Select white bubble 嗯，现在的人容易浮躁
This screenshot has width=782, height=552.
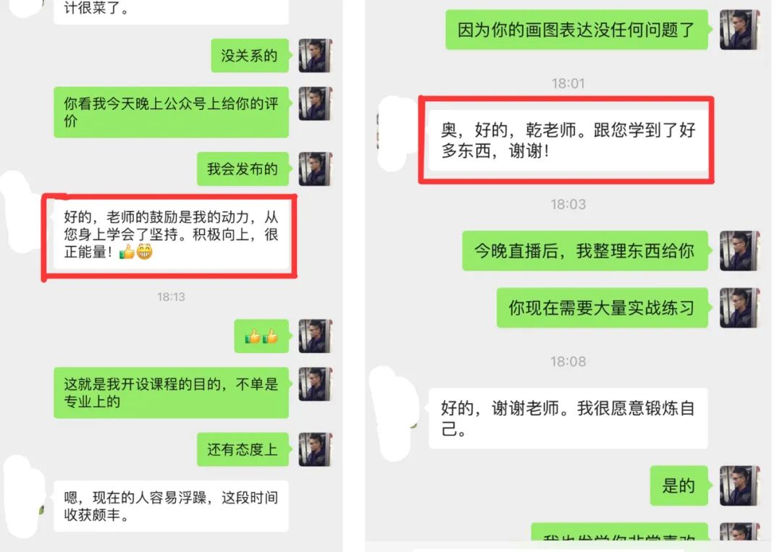[x=171, y=506]
